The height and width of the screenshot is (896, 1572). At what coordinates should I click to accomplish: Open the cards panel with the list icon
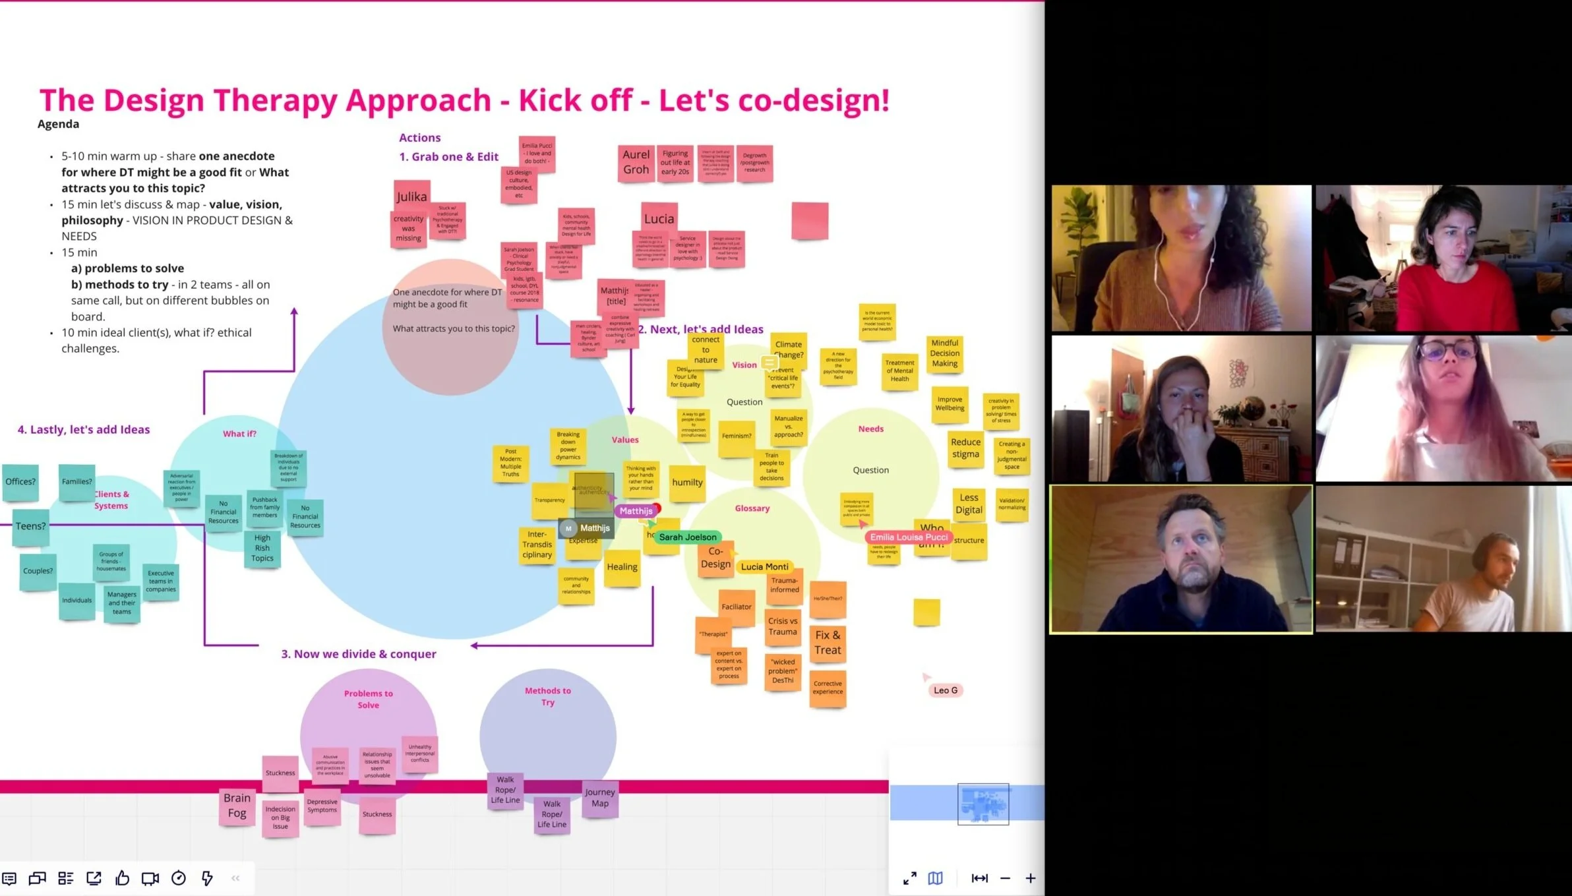point(65,878)
